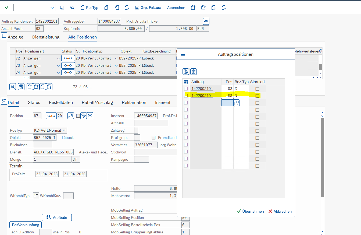The height and width of the screenshot is (235, 361).
Task: Click the Save diskette icon in toolbar
Action: pos(62,8)
